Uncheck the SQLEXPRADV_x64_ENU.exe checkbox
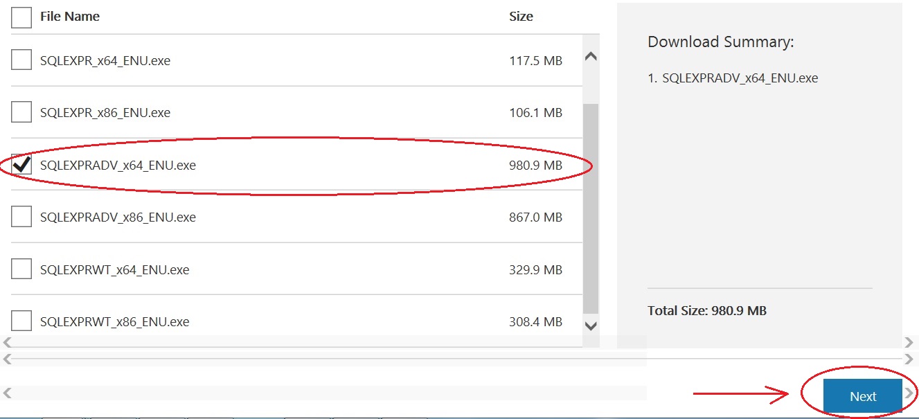The width and height of the screenshot is (919, 419). tap(21, 165)
